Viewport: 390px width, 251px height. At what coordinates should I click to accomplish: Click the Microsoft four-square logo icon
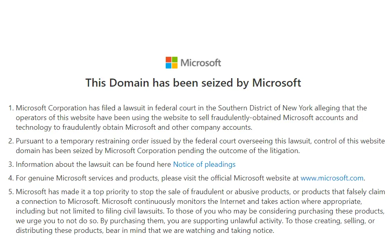coord(171,63)
